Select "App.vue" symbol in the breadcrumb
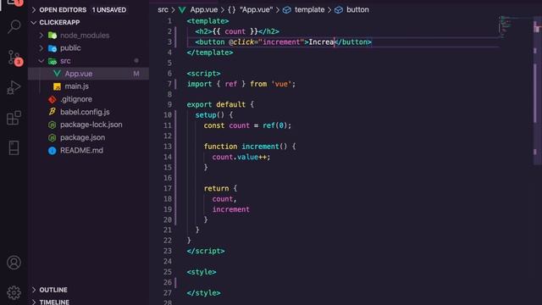The image size is (542, 305). [256, 10]
